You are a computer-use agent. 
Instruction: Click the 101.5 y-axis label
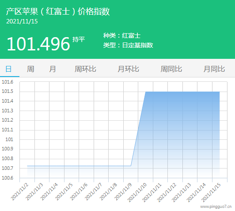point(8,91)
